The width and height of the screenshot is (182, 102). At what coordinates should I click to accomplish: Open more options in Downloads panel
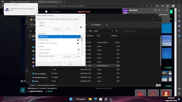click(x=163, y=10)
